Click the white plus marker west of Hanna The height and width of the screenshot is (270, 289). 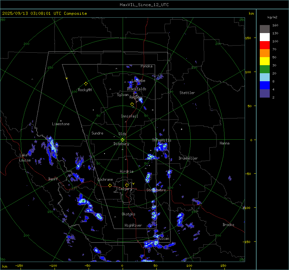click(181, 129)
